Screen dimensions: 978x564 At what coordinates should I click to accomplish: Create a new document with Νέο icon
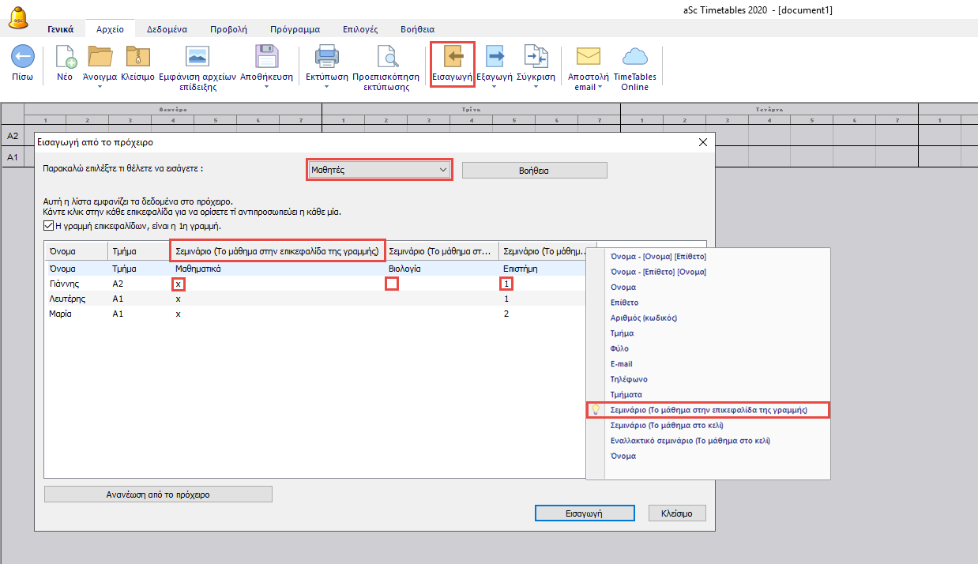point(65,57)
